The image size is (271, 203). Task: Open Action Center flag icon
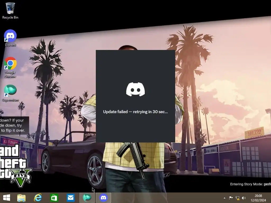tap(231, 198)
